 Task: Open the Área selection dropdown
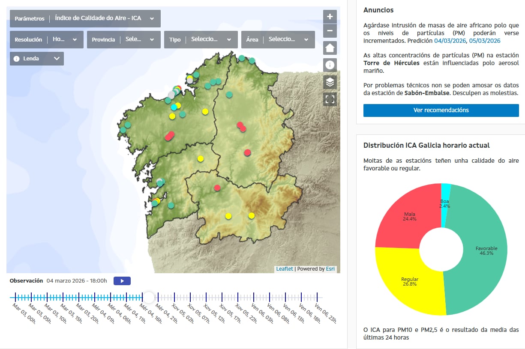278,39
